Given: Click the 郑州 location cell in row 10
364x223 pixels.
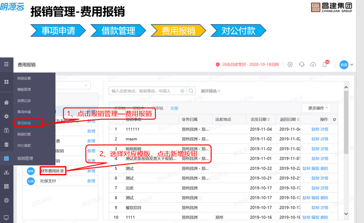Looking at the screenshot, I should point(219,218).
